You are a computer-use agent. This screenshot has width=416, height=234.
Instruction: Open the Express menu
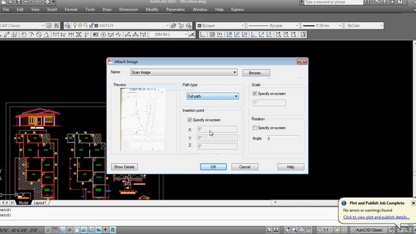237,10
